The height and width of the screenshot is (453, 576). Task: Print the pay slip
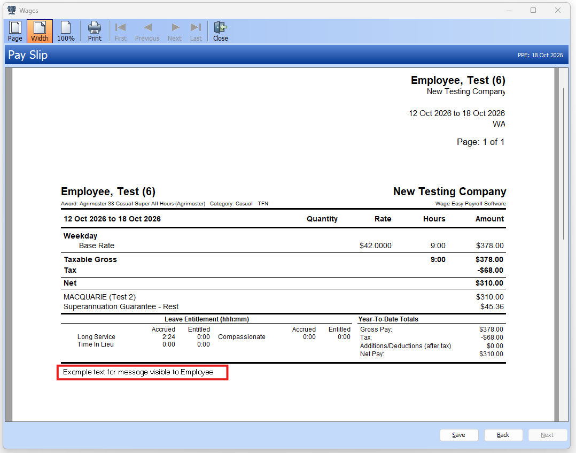(95, 31)
